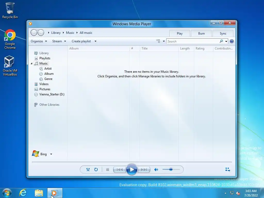Expand the arrow before Library breadcrumb
Screen dimensions: 264x198
tap(48, 33)
